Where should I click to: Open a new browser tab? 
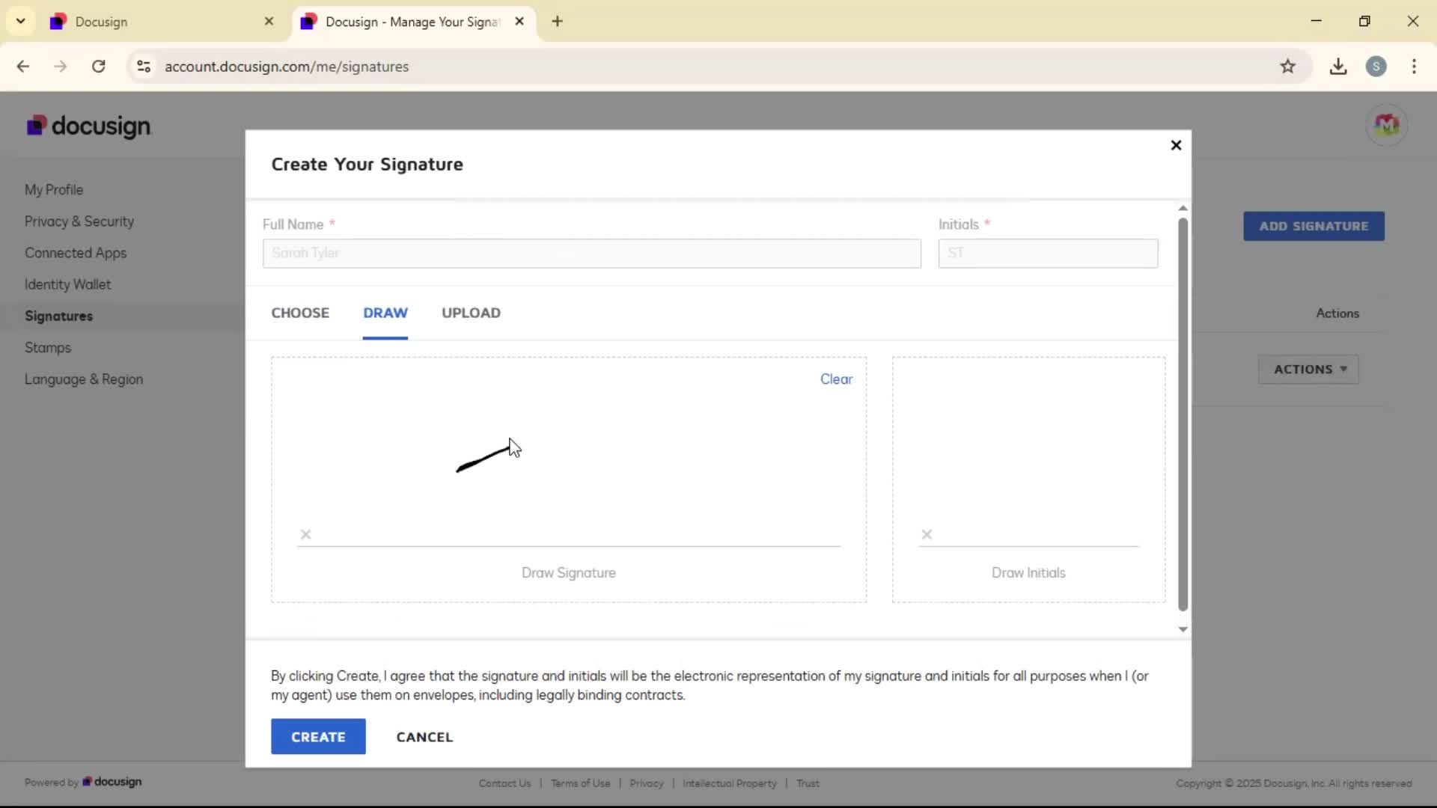557,22
